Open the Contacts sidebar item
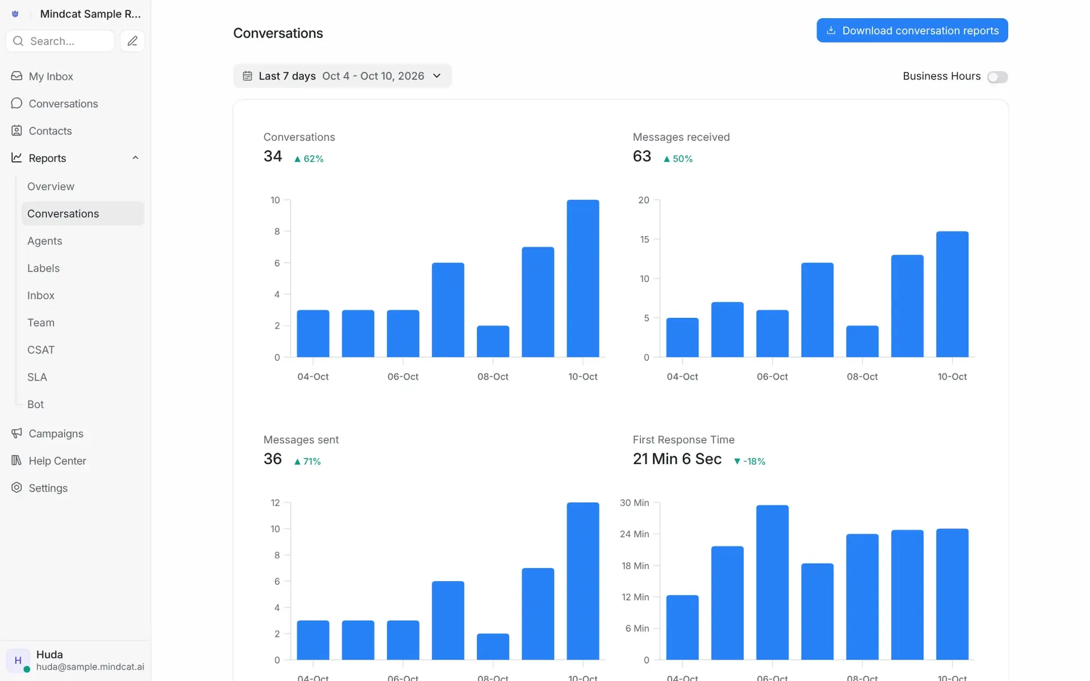 click(x=50, y=131)
